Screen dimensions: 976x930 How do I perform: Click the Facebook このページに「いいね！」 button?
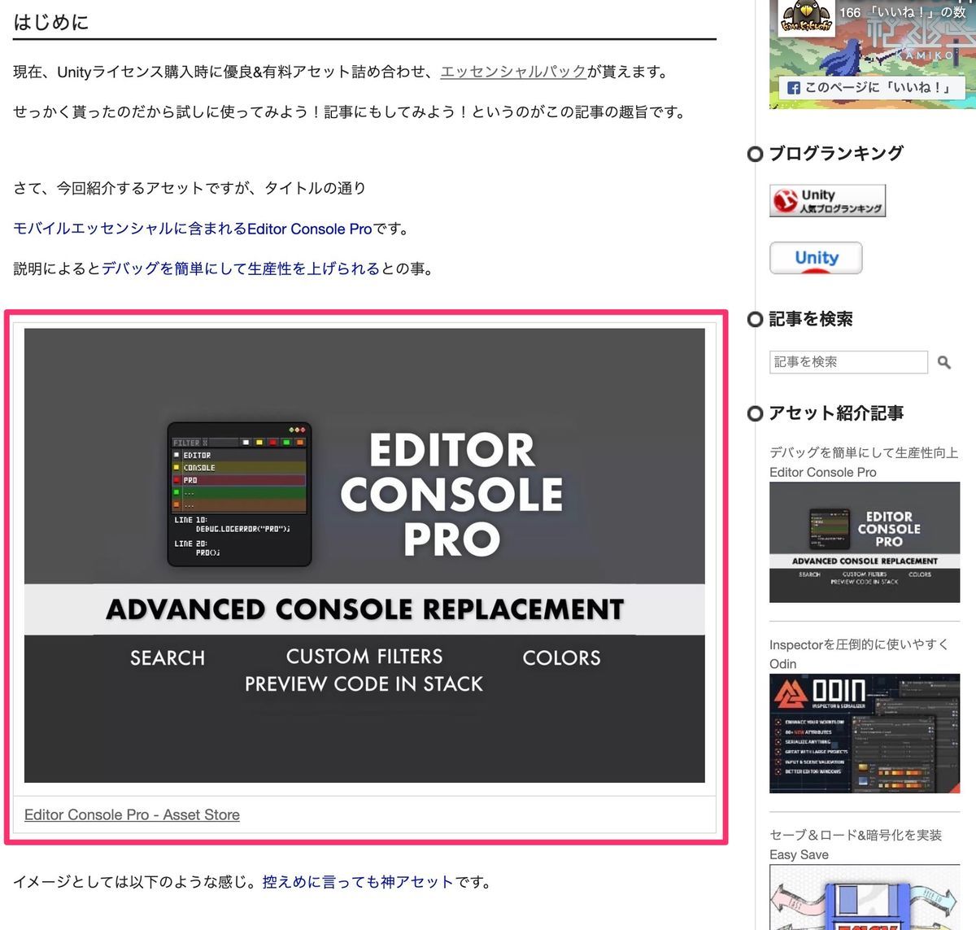click(872, 87)
